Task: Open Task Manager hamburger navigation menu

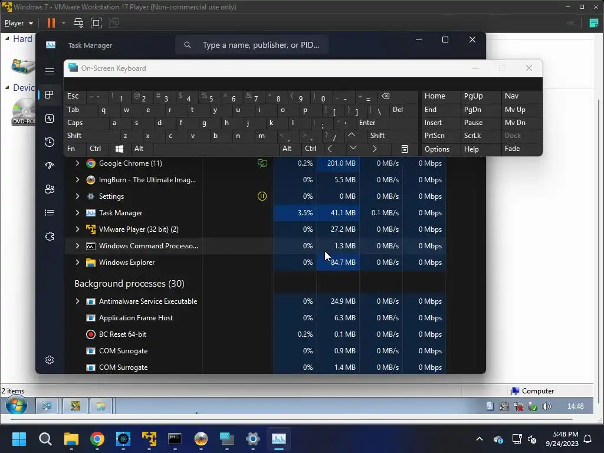Action: coord(50,71)
